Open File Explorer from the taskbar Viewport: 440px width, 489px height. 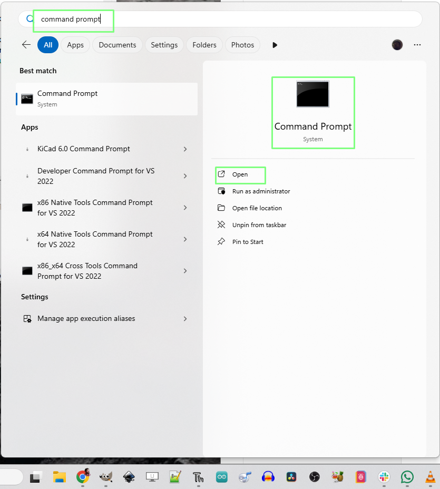(59, 476)
